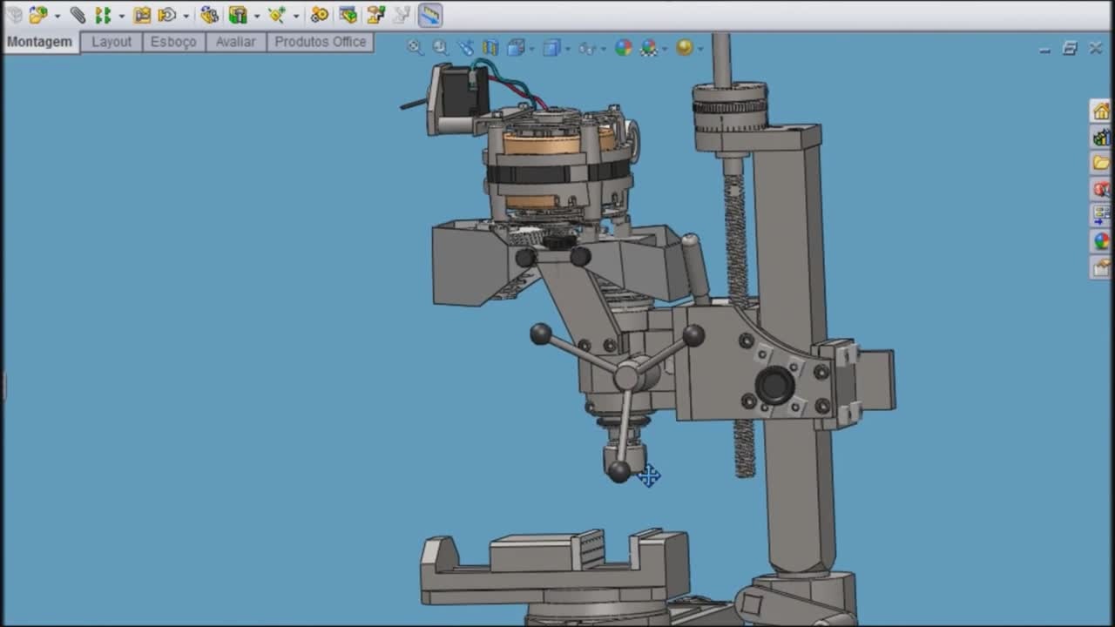Open the Assembly Features dropdown arrow

click(256, 16)
